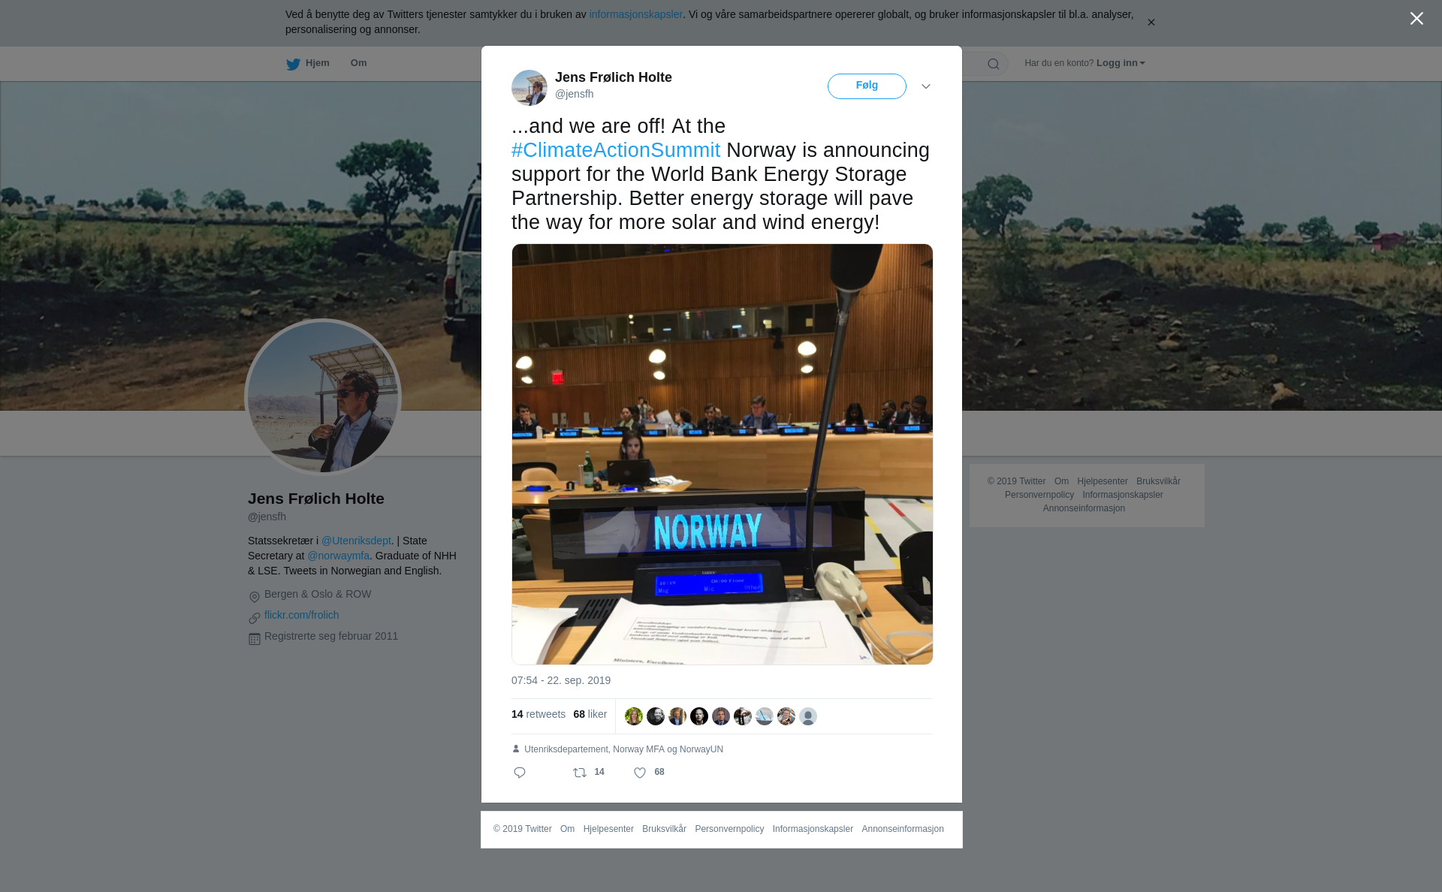Click the reply speech bubble icon

pyautogui.click(x=520, y=773)
